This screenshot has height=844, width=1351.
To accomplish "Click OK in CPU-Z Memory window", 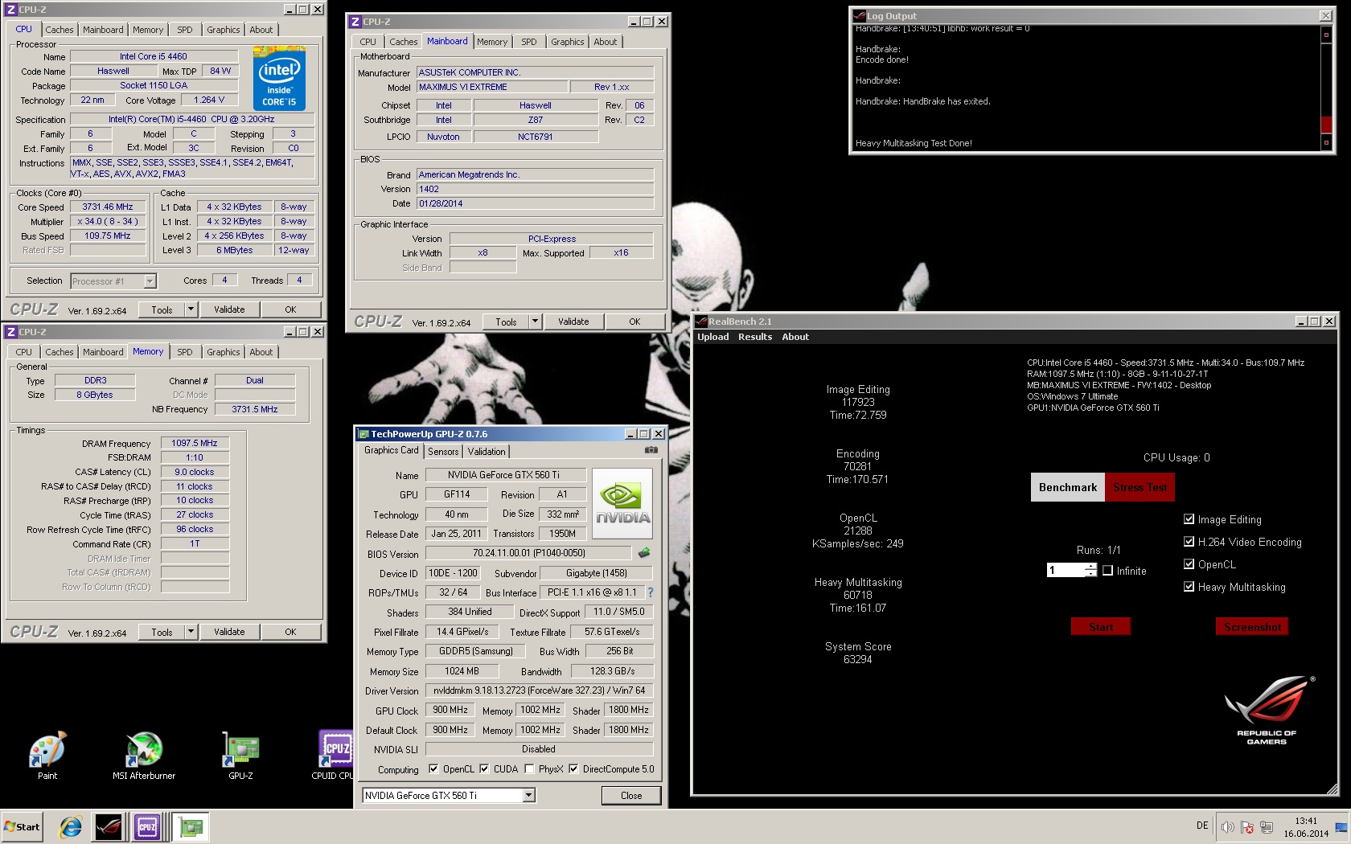I will pos(290,632).
